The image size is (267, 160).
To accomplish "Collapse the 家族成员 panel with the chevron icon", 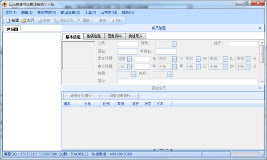I will click(260, 88).
